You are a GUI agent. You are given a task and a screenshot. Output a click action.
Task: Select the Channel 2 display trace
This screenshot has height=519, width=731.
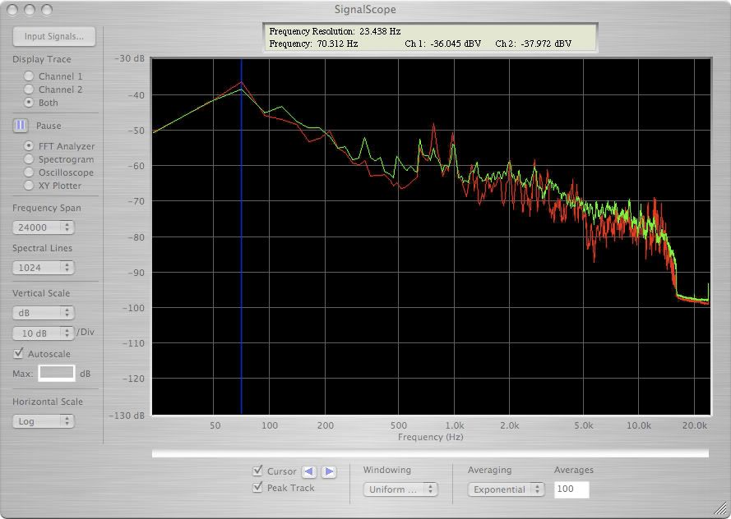[x=29, y=90]
